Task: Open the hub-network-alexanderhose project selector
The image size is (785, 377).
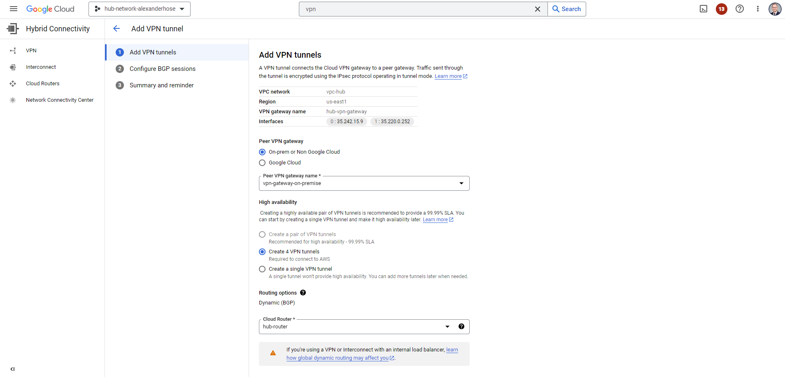Action: tap(139, 9)
